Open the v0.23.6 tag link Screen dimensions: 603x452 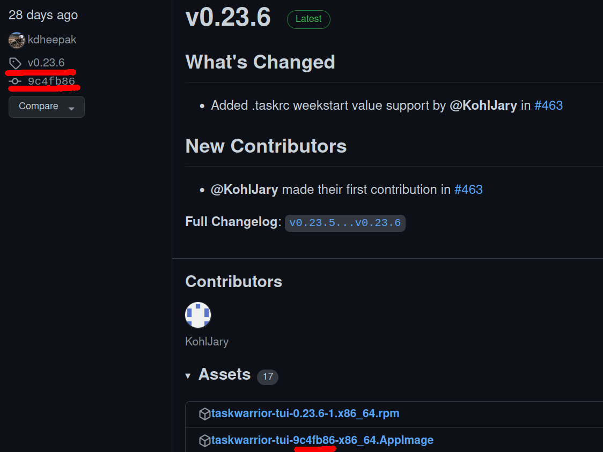(x=46, y=62)
